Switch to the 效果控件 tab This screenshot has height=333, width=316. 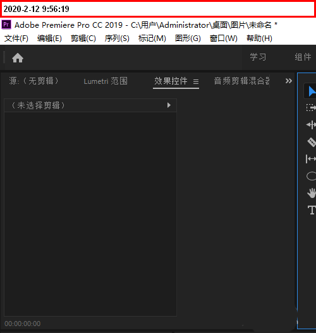click(x=171, y=81)
